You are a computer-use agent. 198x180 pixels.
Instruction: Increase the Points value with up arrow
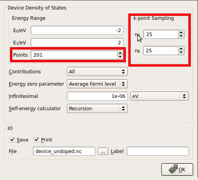click(120, 53)
